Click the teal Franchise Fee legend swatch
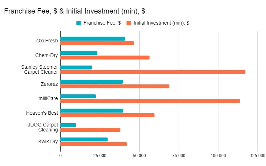266x166 pixels. [78, 23]
